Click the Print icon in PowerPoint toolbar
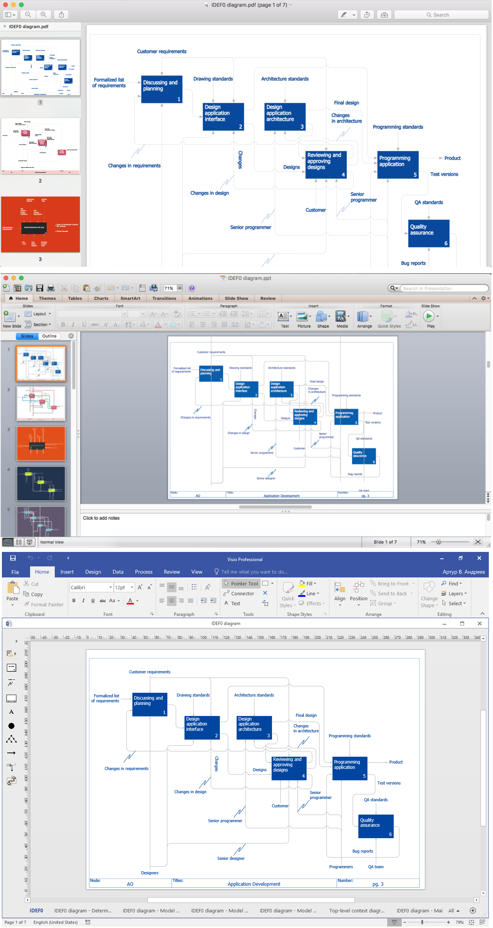The image size is (493, 928). pyautogui.click(x=51, y=288)
